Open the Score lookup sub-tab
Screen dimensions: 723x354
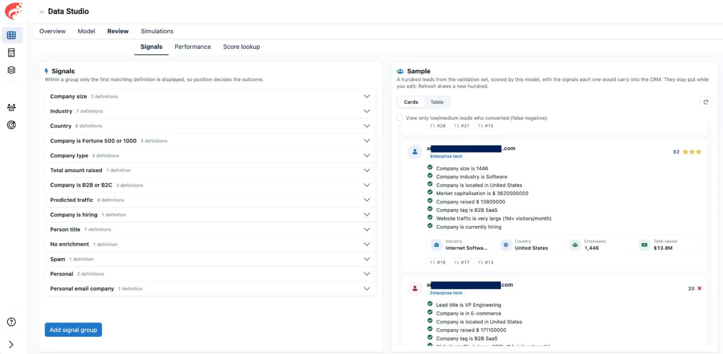241,46
